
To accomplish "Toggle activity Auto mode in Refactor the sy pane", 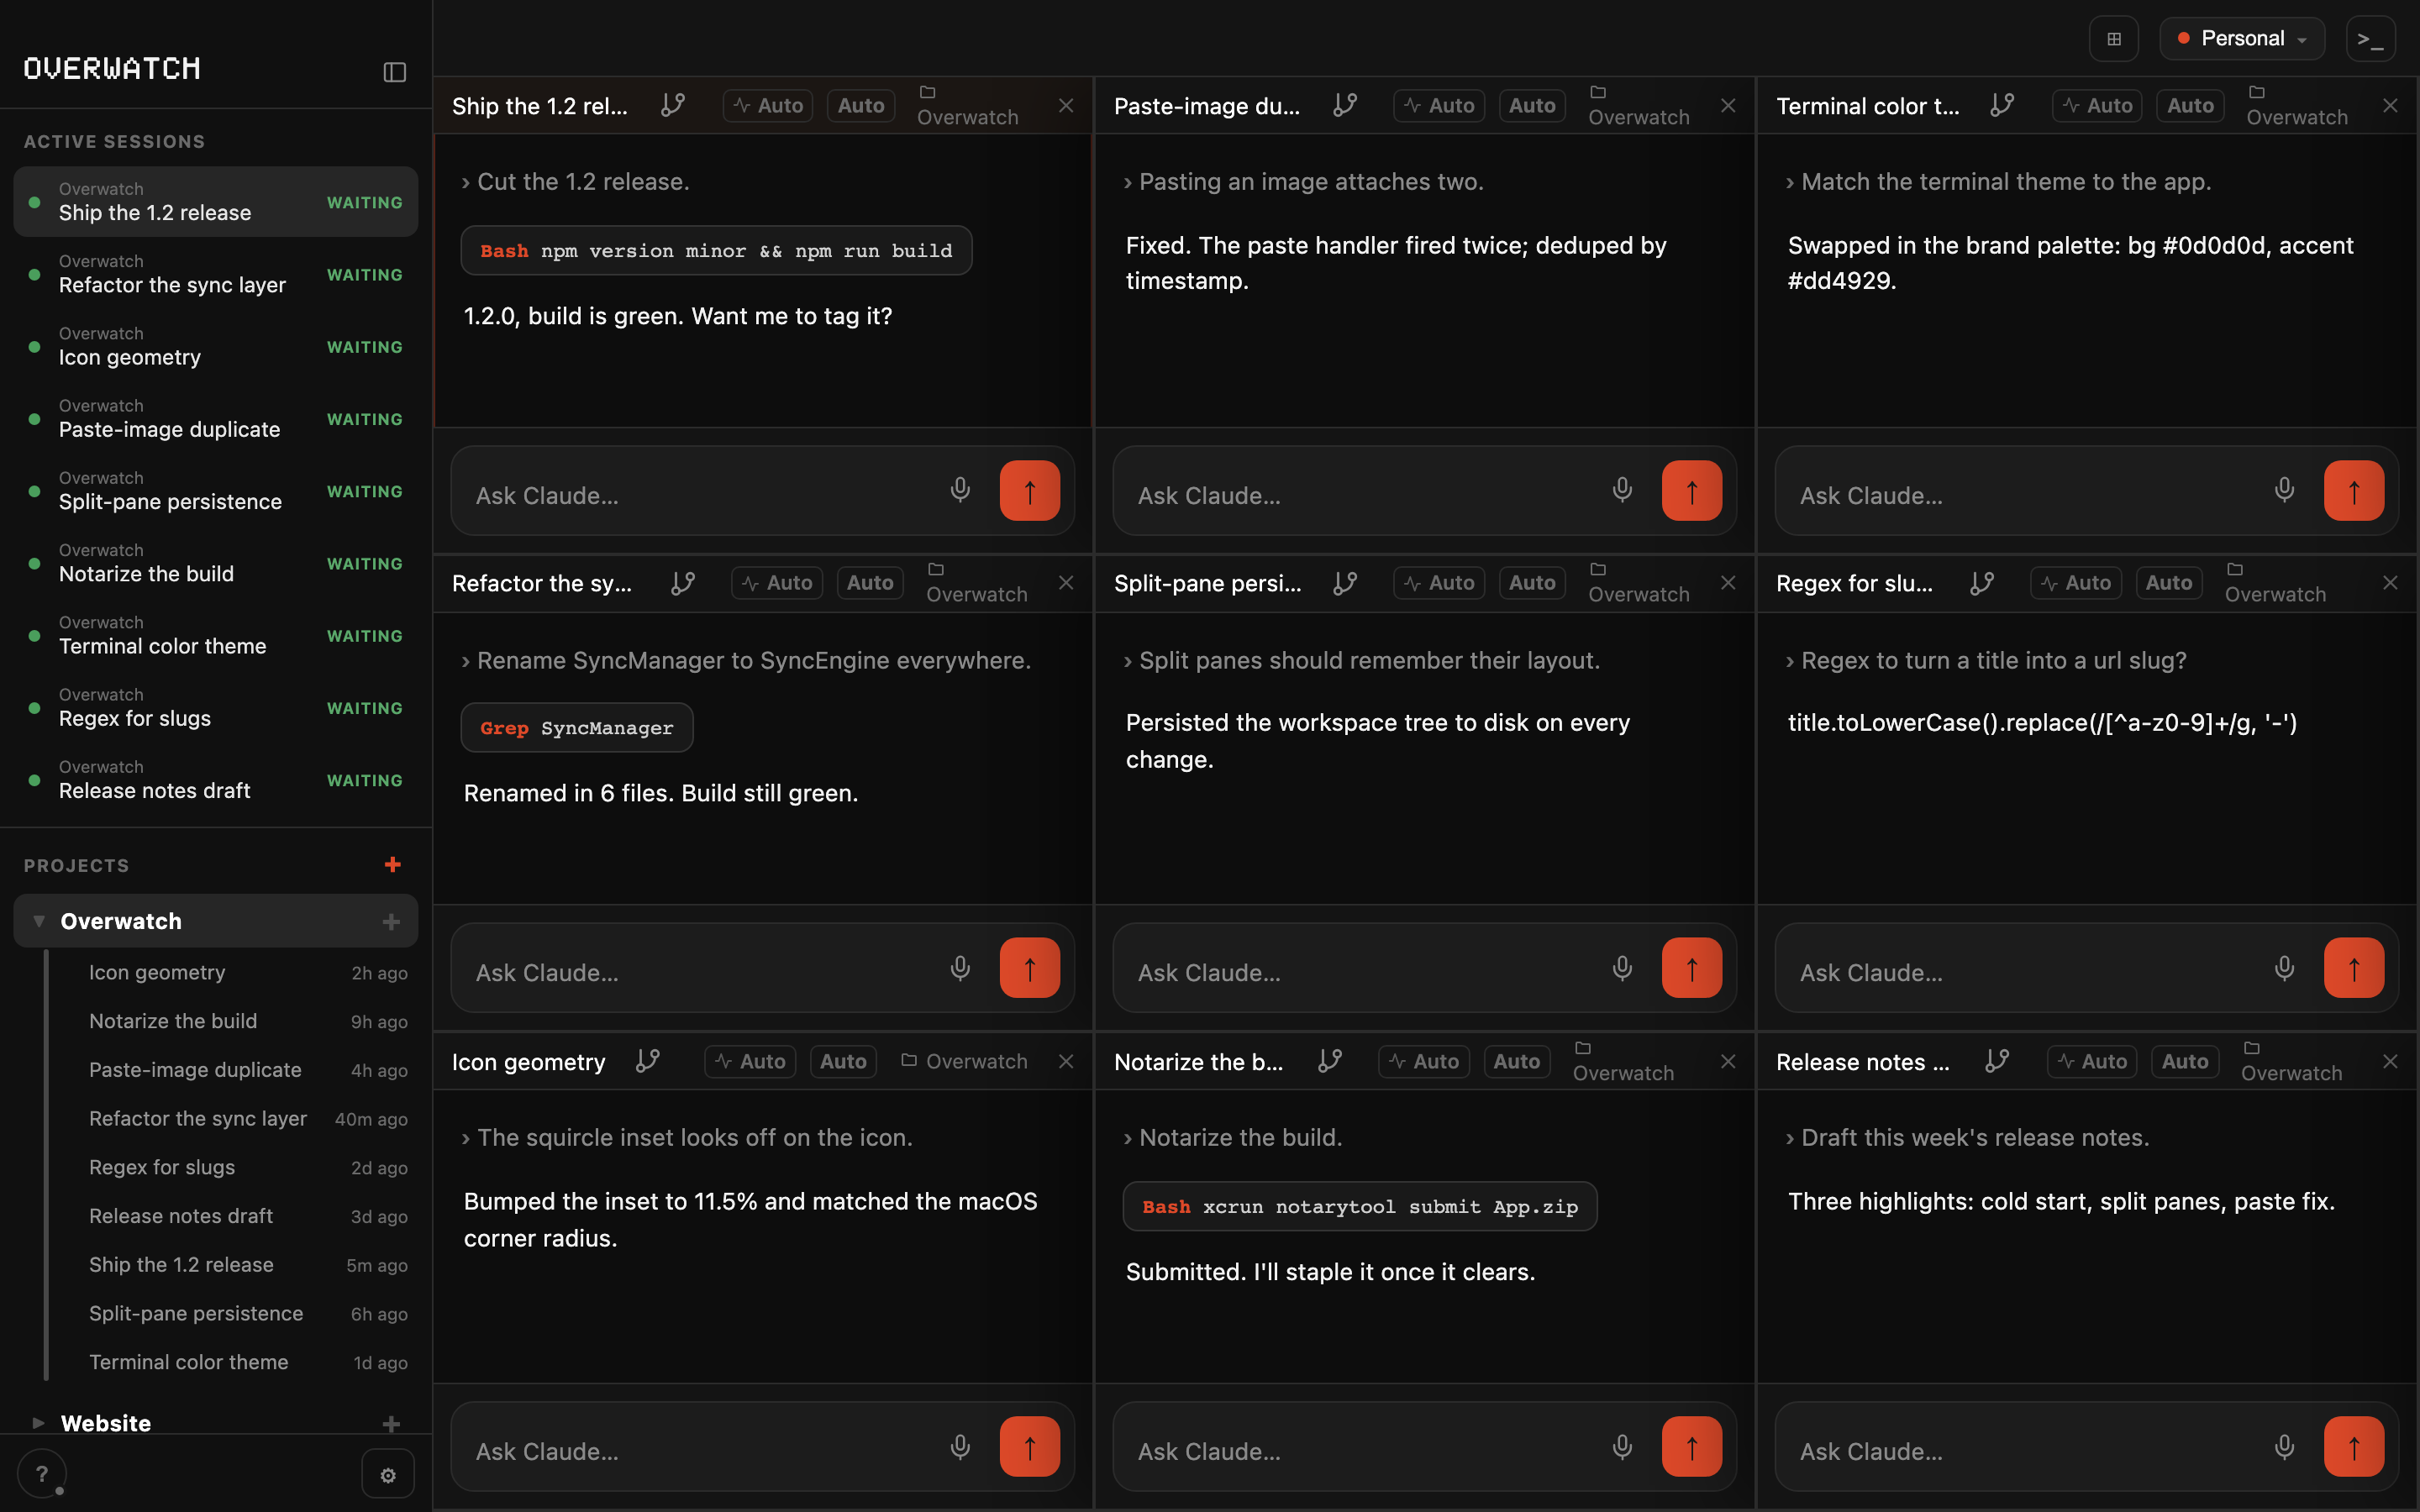I will (x=777, y=583).
